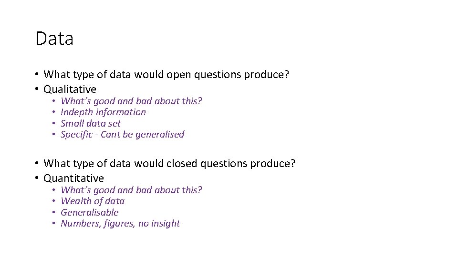Click the bullet beside "Generalisable"
The width and height of the screenshot is (458, 257).
[55, 213]
